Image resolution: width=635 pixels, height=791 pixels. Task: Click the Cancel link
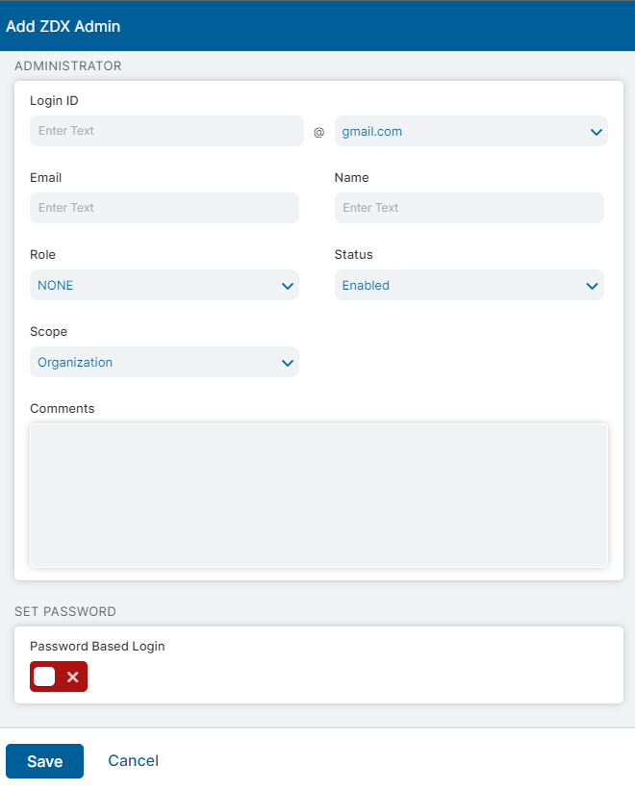coord(133,760)
